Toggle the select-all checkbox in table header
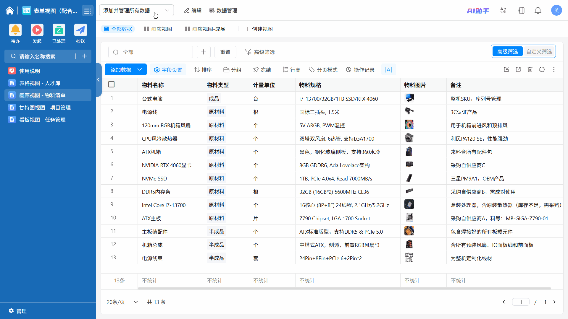568x319 pixels. [112, 84]
